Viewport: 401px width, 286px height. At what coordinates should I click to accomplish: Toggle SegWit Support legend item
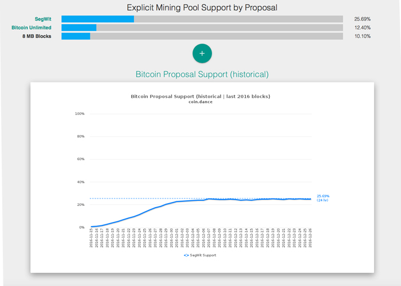coord(200,255)
